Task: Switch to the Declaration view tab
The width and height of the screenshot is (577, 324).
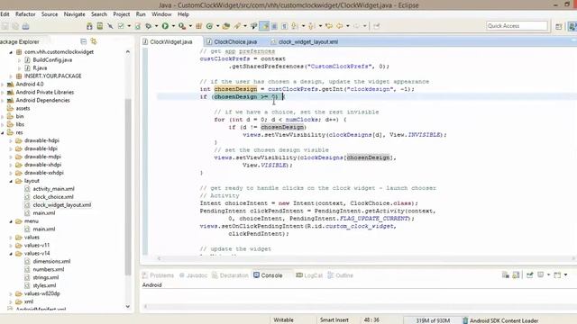Action: click(231, 275)
